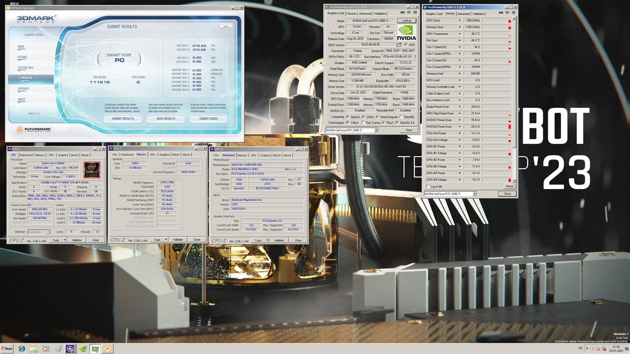Open Windows Explorer folder taskbar icon
The height and width of the screenshot is (354, 630).
point(34,349)
